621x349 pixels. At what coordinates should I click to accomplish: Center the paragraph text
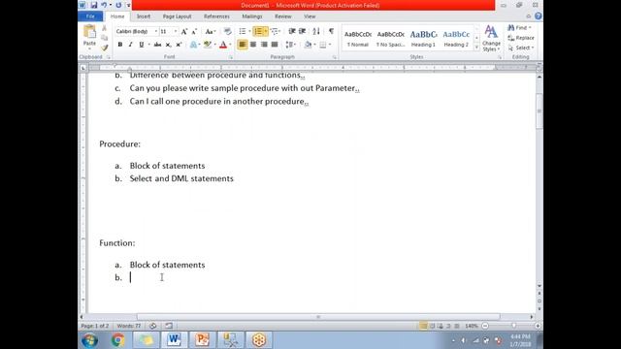253,45
